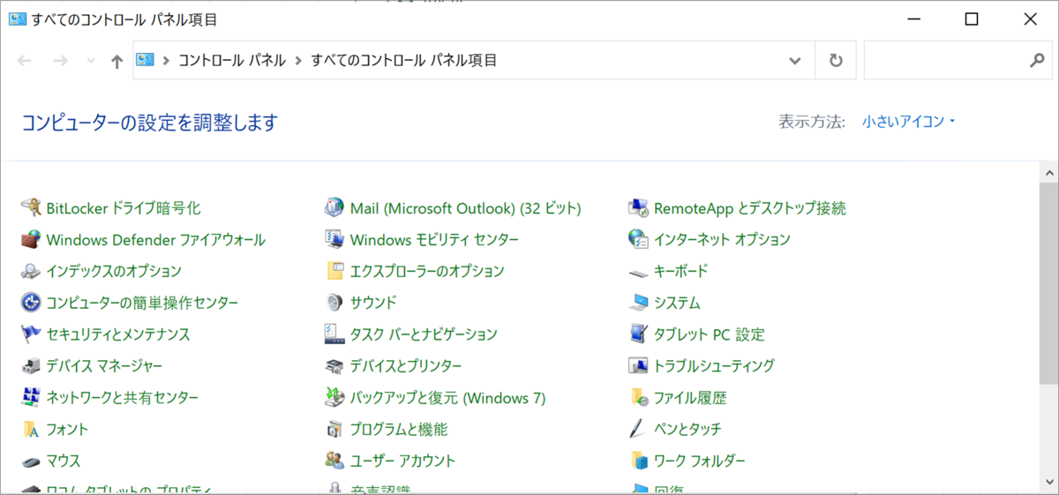
Task: Open フォント text link
Action: [x=67, y=429]
